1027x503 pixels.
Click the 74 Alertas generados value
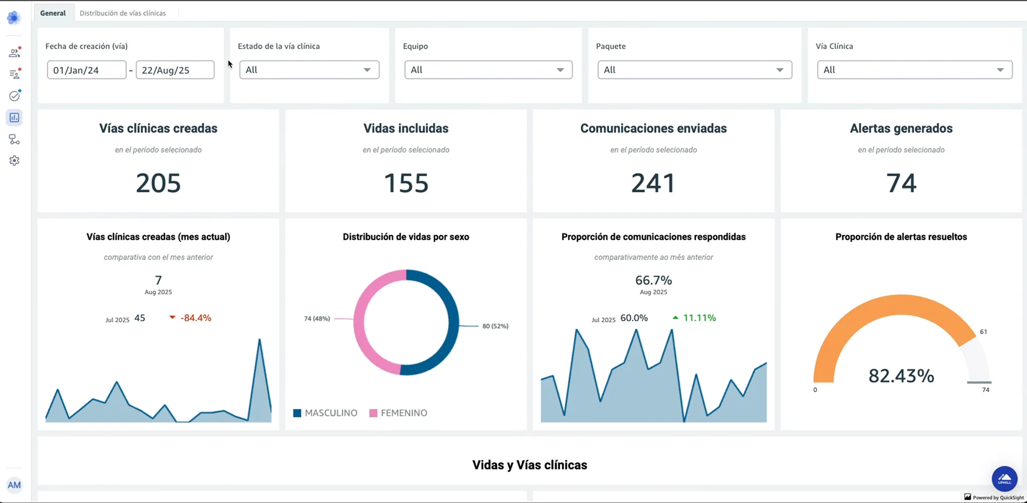click(x=901, y=183)
